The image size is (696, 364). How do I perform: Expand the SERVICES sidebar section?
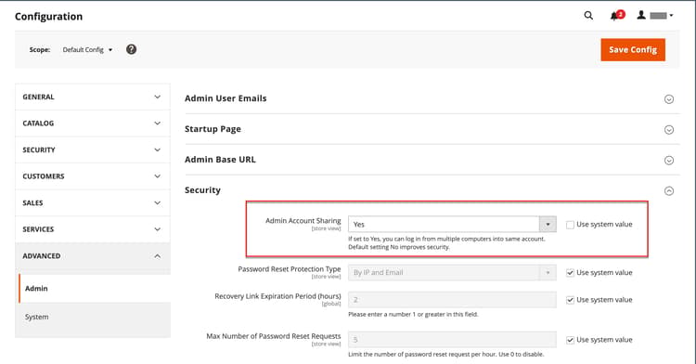92,229
